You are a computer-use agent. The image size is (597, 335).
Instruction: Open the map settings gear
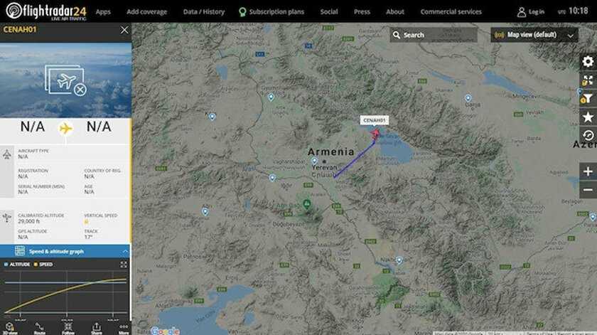point(588,61)
